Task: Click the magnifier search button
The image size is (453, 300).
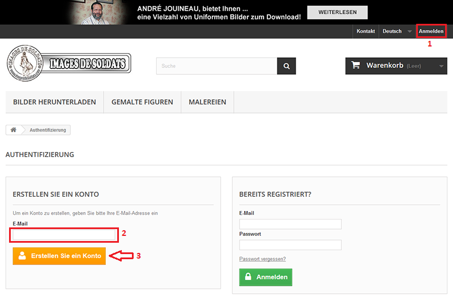Action: [287, 66]
